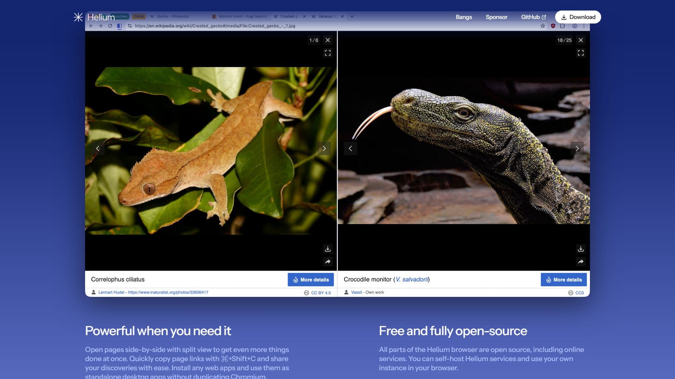Select the Varanus tab
The width and height of the screenshot is (675, 379).
point(327,16)
